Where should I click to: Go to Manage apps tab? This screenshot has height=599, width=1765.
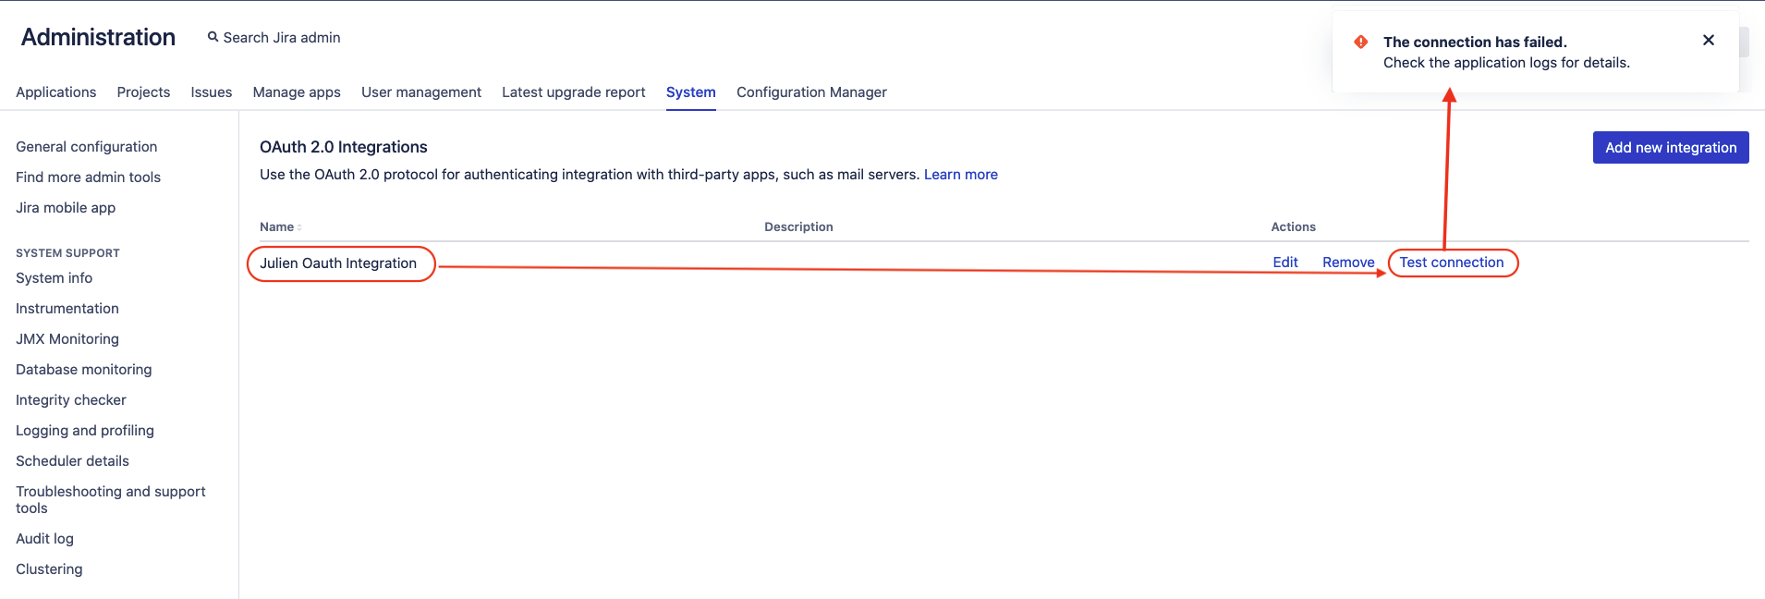tap(297, 92)
